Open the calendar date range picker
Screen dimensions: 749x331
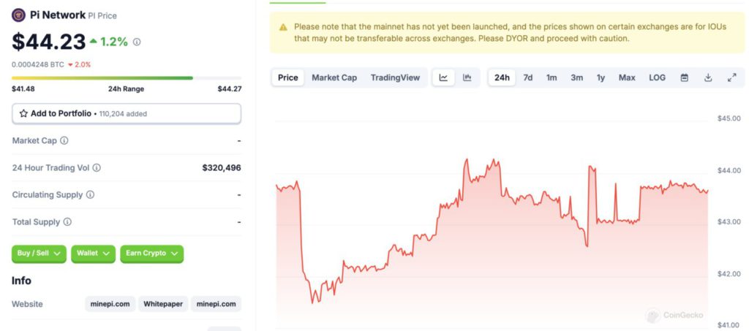pyautogui.click(x=685, y=77)
